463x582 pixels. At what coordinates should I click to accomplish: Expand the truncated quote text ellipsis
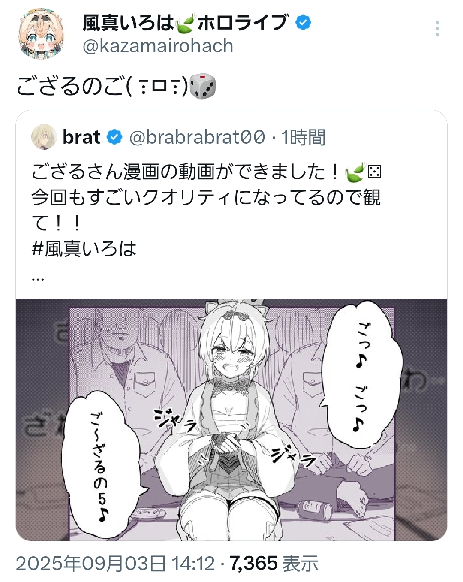pyautogui.click(x=38, y=278)
